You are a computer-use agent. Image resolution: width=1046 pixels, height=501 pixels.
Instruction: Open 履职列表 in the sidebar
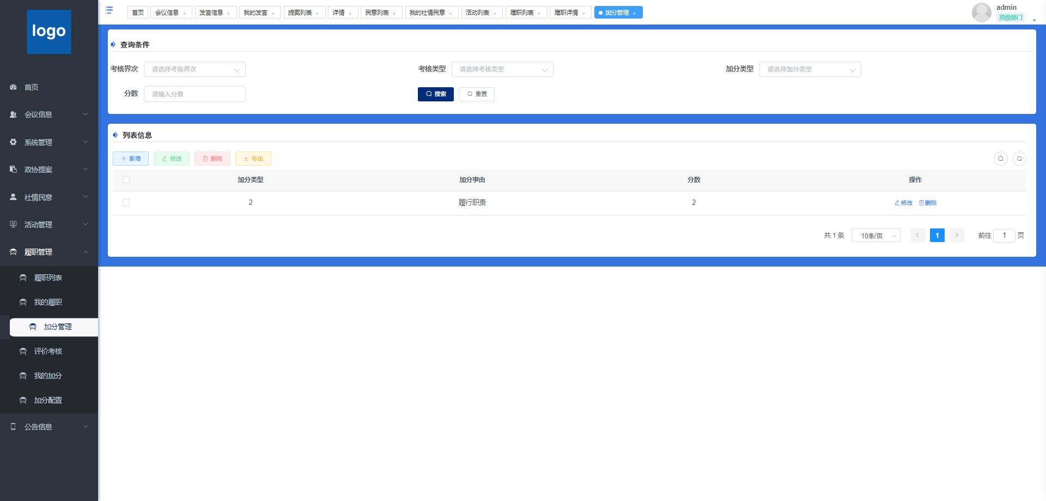click(48, 278)
